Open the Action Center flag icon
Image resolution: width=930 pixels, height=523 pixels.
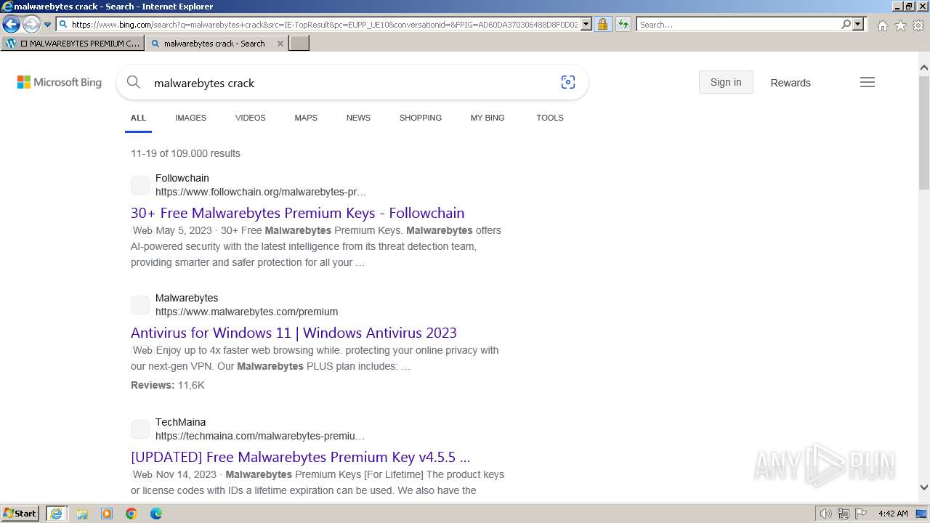861,514
